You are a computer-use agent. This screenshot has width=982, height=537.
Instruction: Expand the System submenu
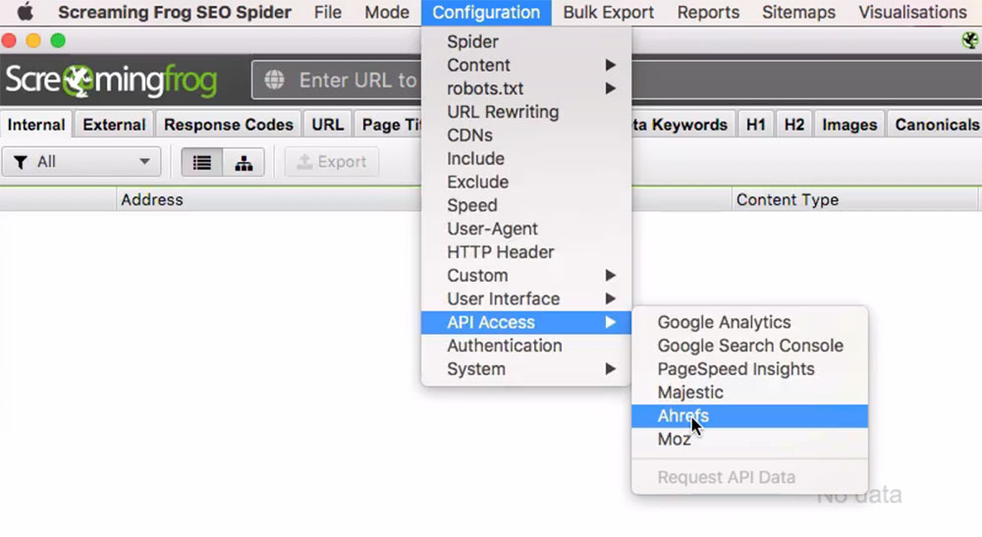(x=526, y=369)
